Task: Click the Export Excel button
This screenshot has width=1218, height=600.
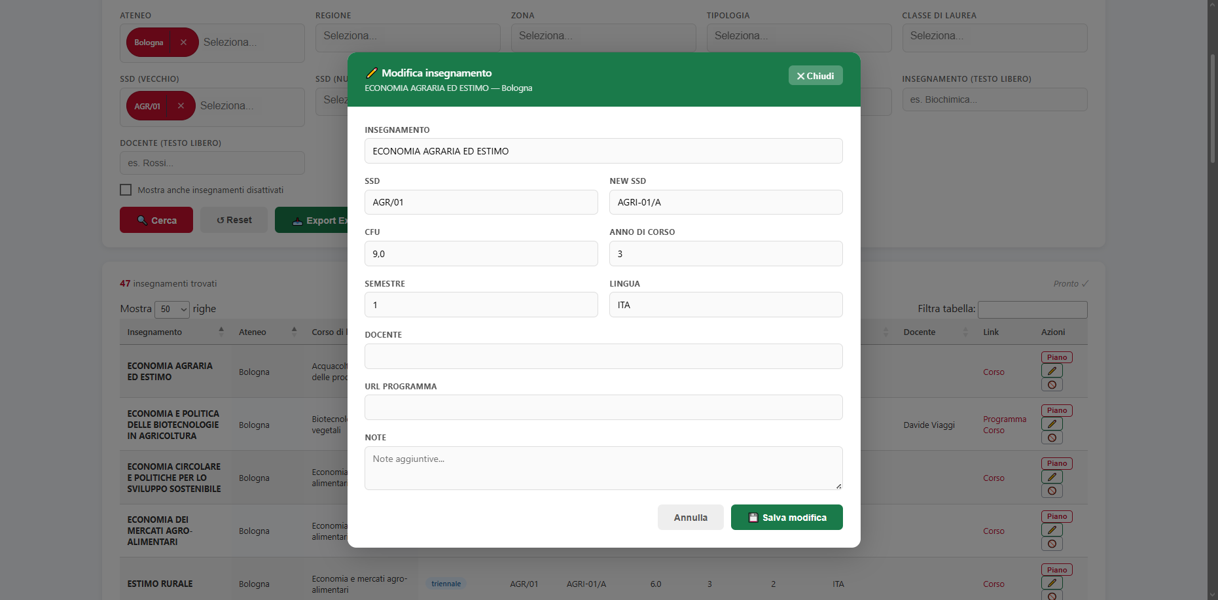Action: coord(312,220)
